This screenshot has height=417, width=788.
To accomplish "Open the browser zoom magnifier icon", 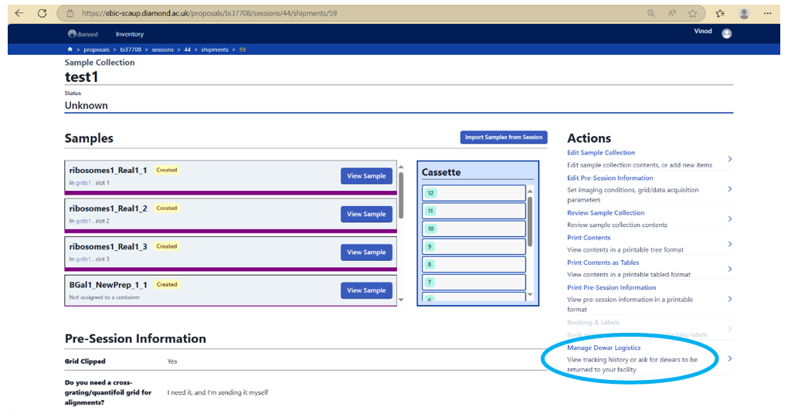I will [650, 14].
